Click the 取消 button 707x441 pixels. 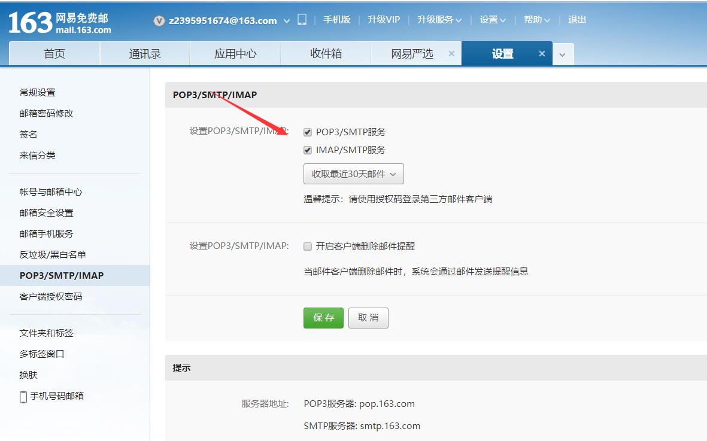pyautogui.click(x=368, y=318)
